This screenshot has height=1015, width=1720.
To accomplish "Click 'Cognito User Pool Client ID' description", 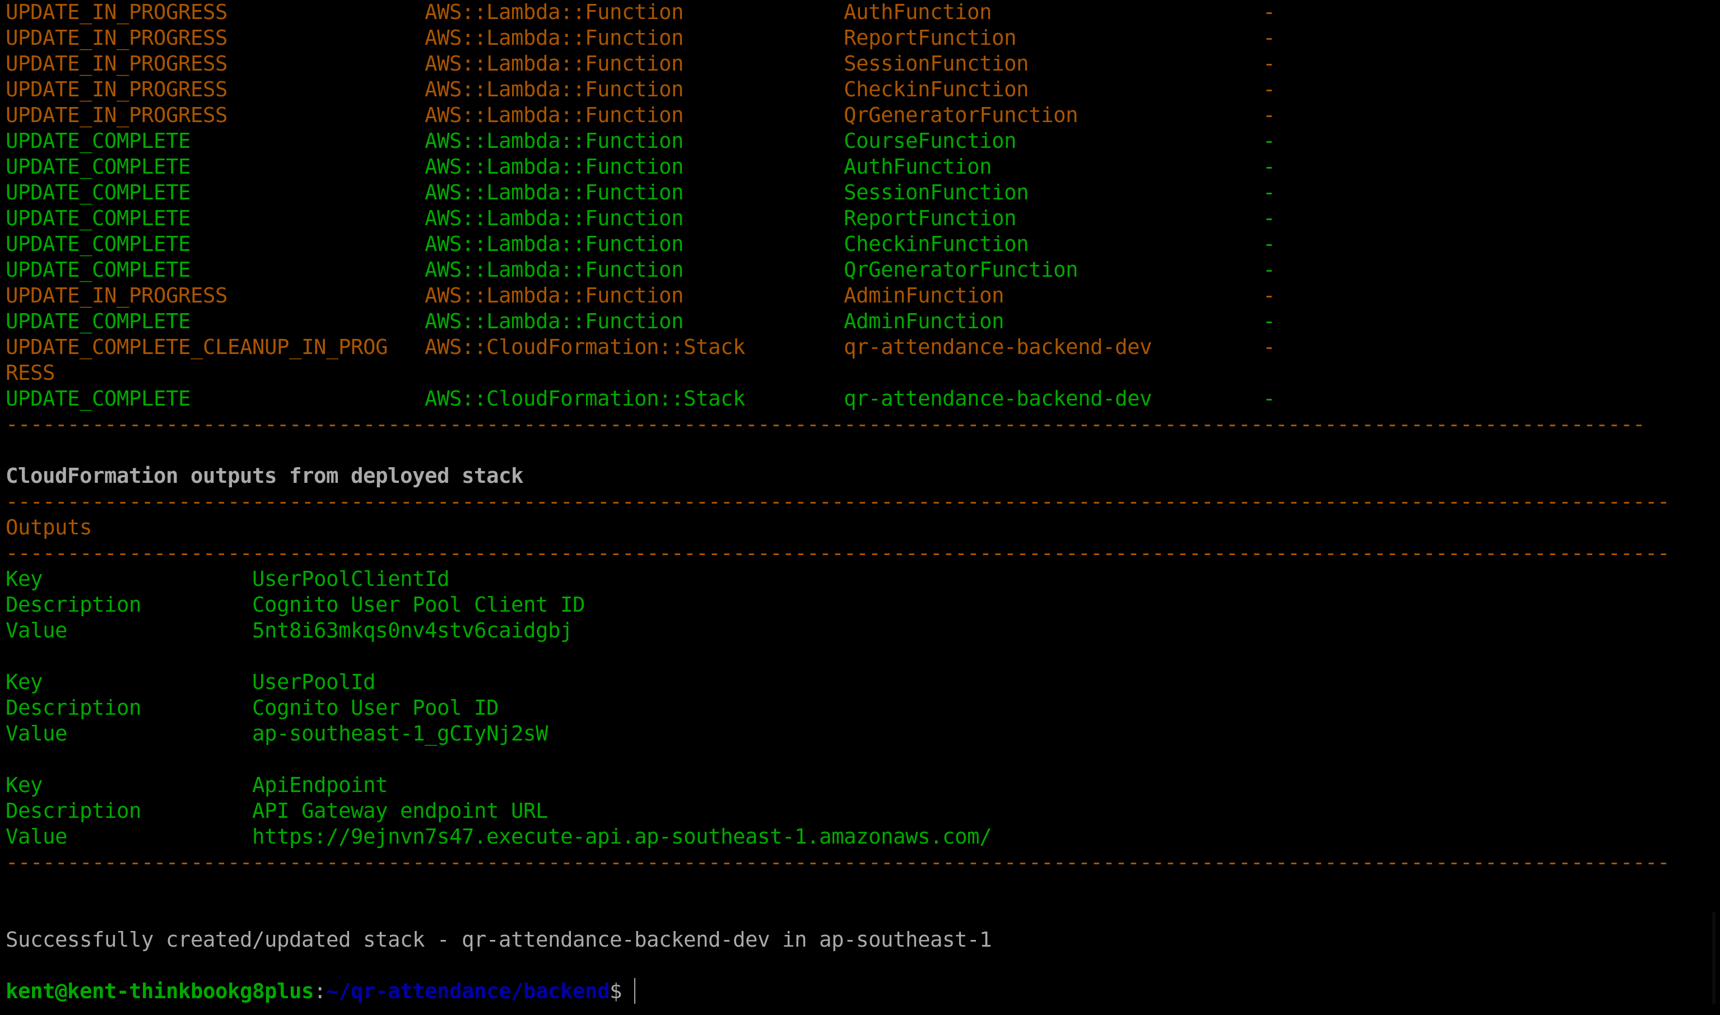I will pos(418,604).
